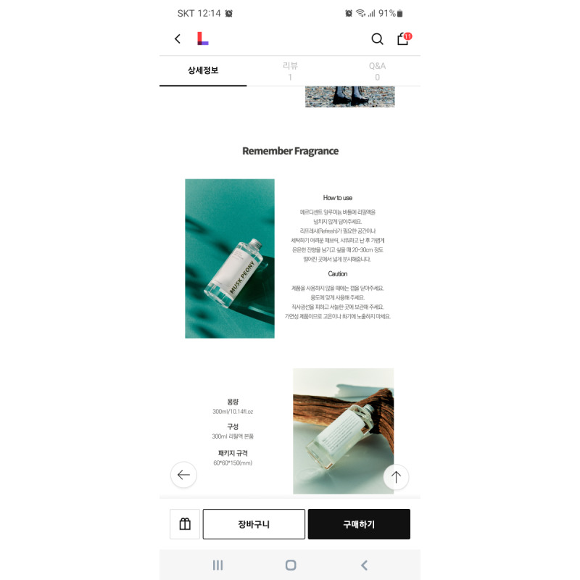
Task: Select the 상세정보 tab
Action: click(203, 71)
